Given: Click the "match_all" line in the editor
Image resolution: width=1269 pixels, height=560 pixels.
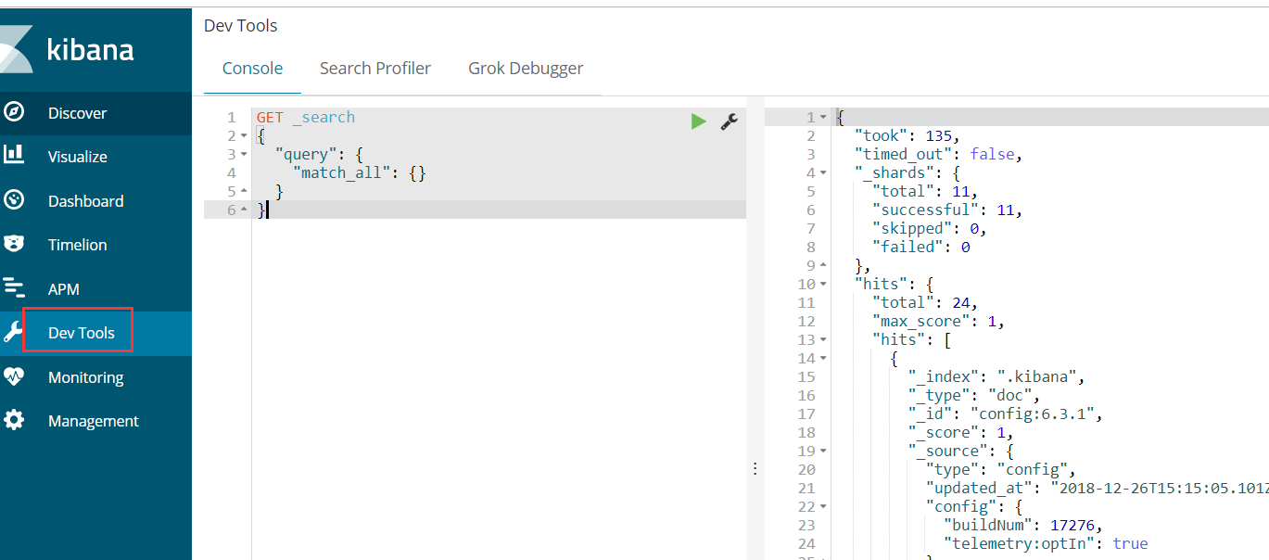Looking at the screenshot, I should click(360, 172).
